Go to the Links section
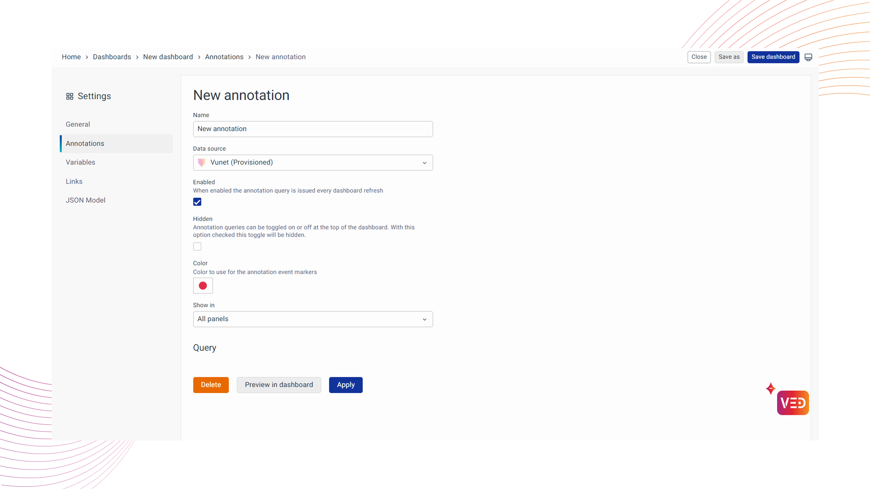Image resolution: width=870 pixels, height=489 pixels. pos(74,182)
